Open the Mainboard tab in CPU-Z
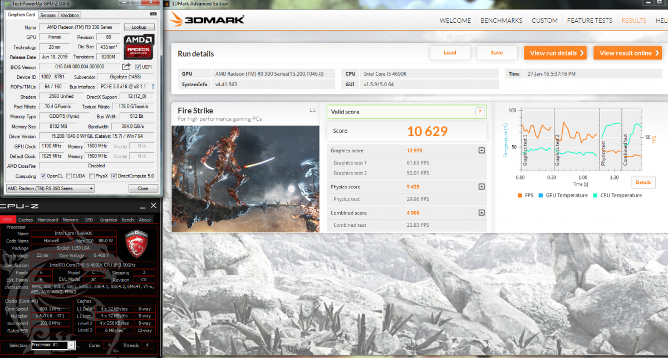 click(x=47, y=220)
